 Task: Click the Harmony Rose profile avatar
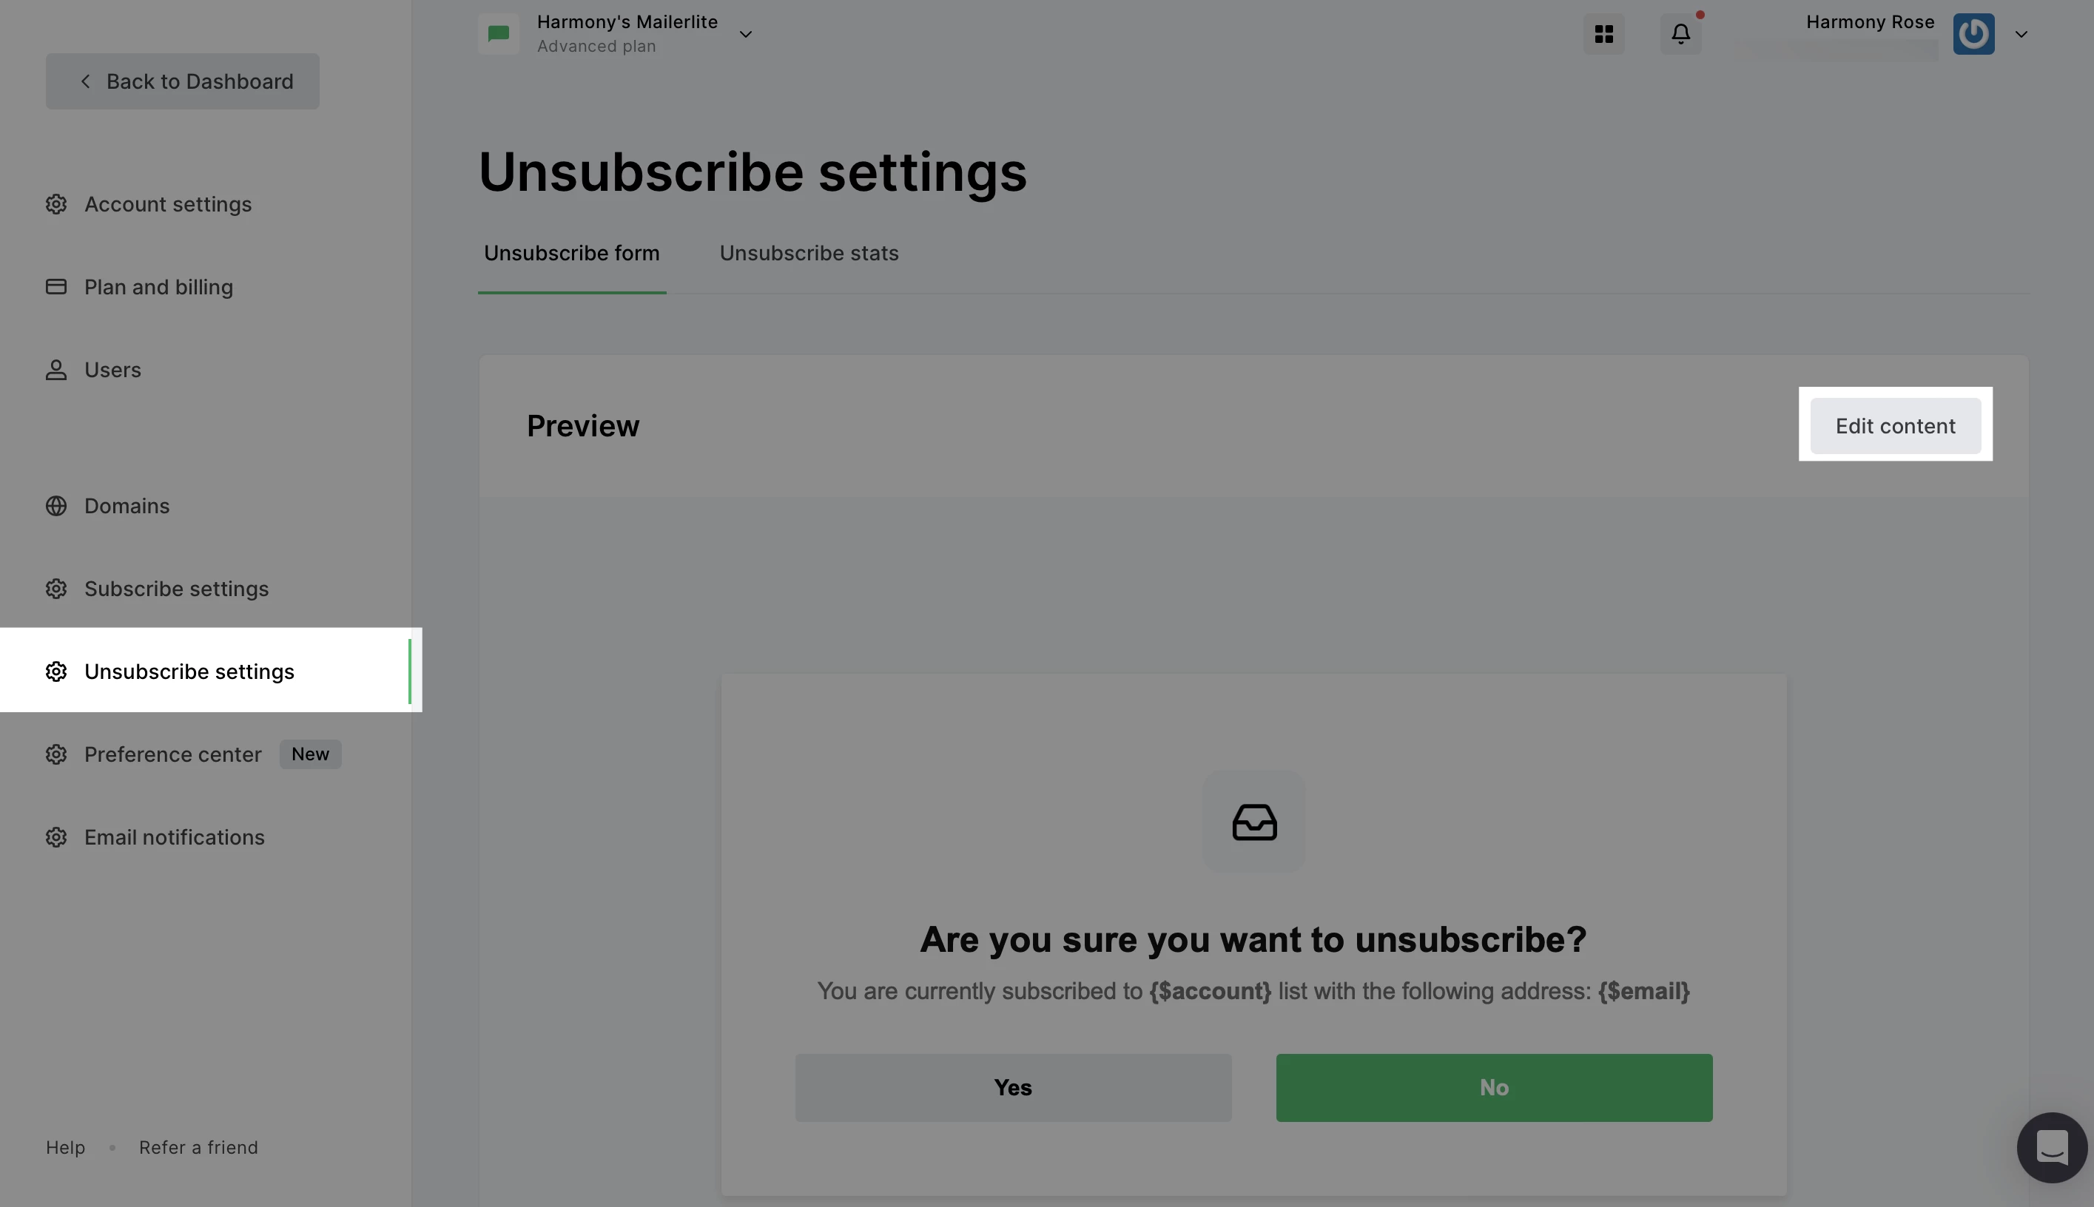(1973, 34)
